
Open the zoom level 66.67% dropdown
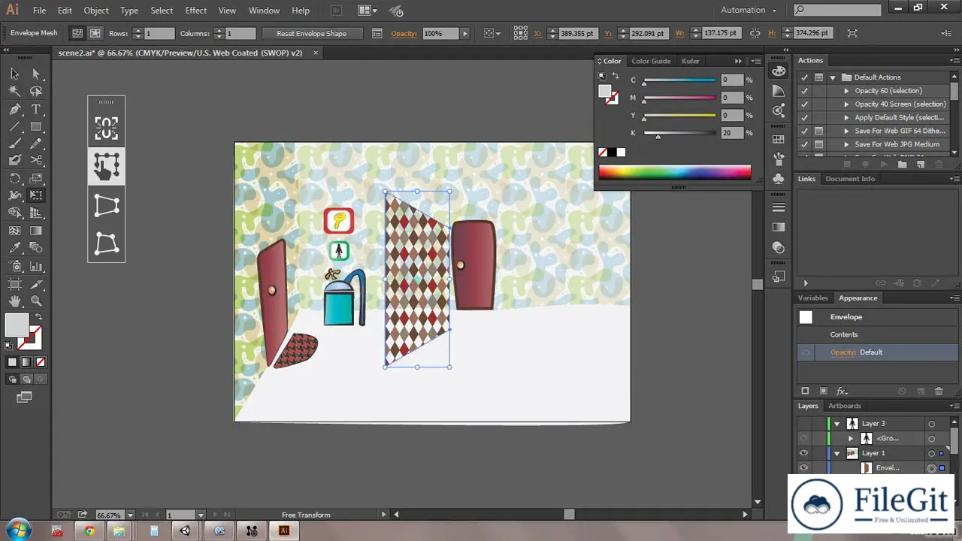[x=131, y=515]
